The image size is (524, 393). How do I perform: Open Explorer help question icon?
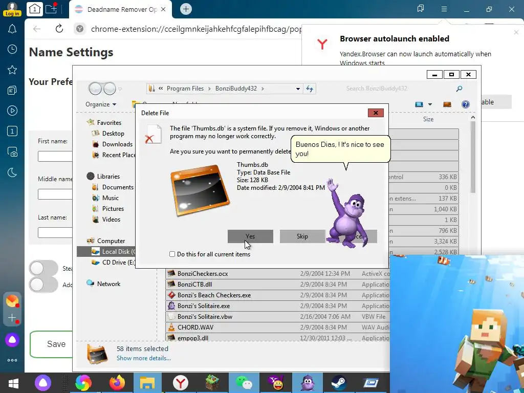[x=465, y=104]
